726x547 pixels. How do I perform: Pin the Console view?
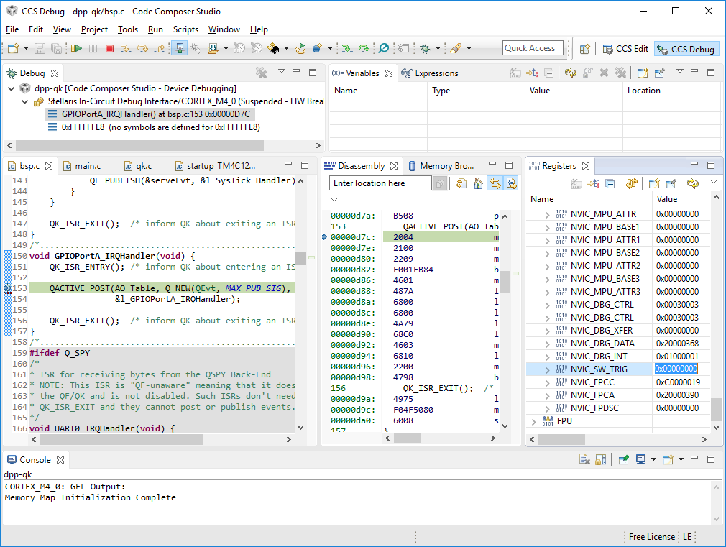point(623,460)
